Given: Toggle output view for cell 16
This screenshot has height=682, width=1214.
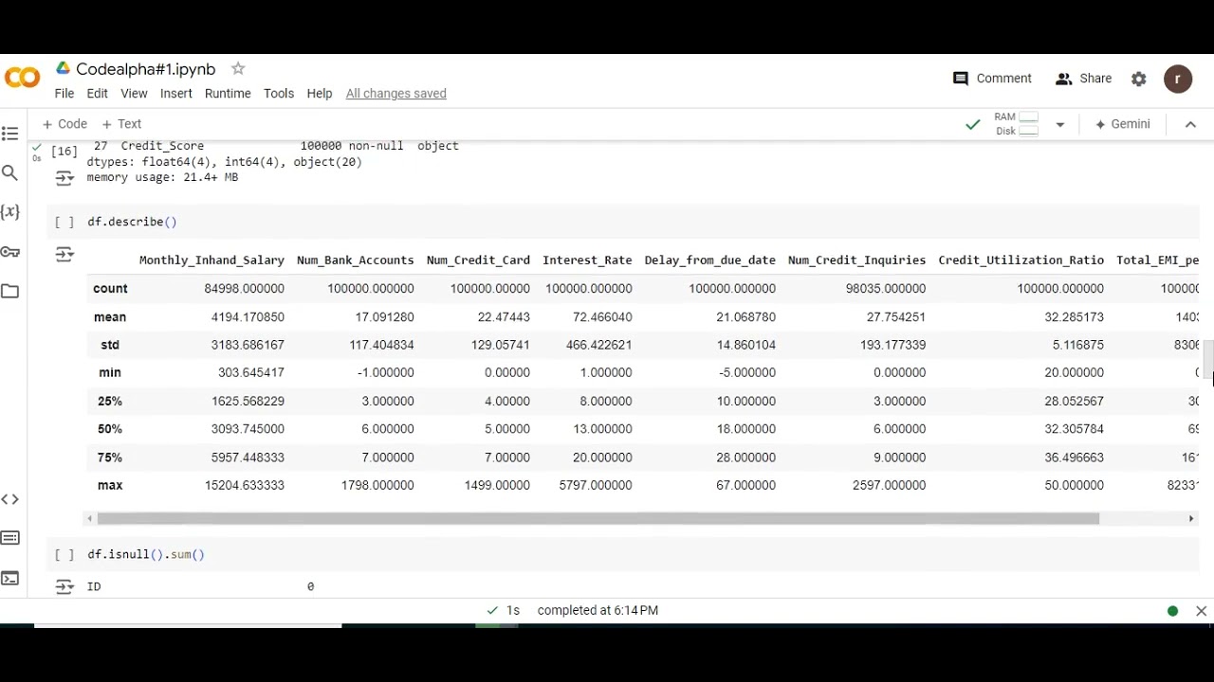Looking at the screenshot, I should point(64,177).
